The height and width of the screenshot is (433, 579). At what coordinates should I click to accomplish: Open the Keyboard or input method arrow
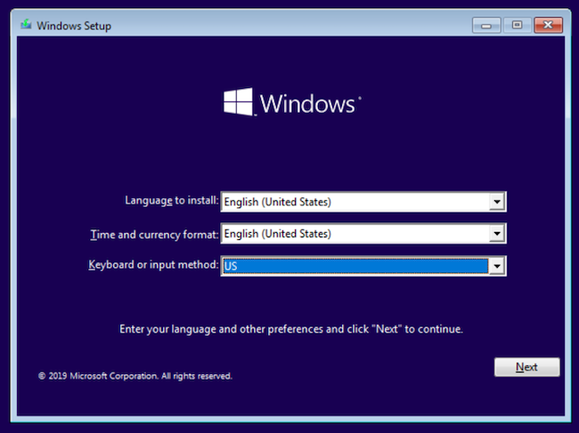497,266
